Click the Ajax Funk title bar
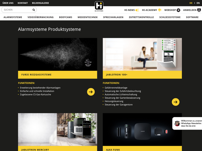 (x=142, y=149)
